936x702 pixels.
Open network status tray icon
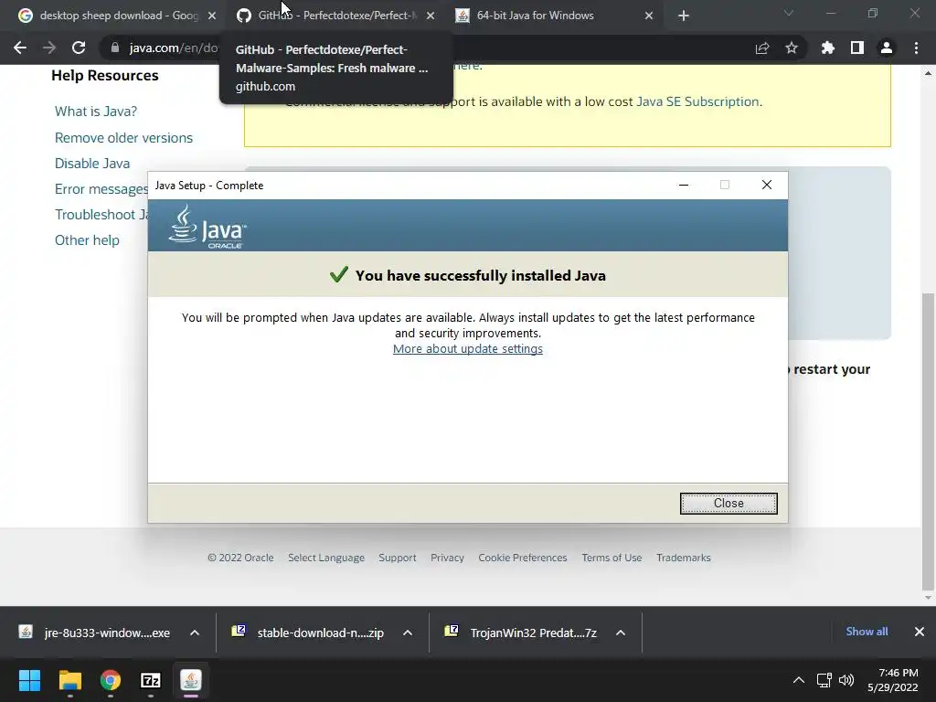pyautogui.click(x=824, y=680)
